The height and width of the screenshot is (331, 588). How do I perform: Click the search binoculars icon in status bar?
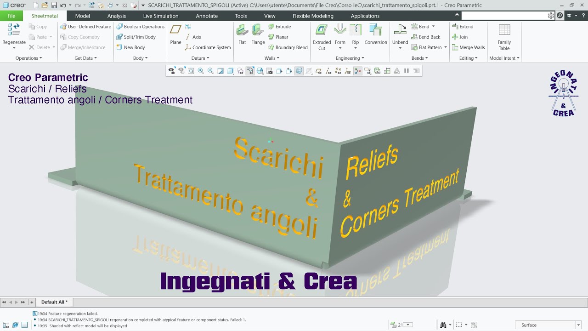[x=443, y=325]
